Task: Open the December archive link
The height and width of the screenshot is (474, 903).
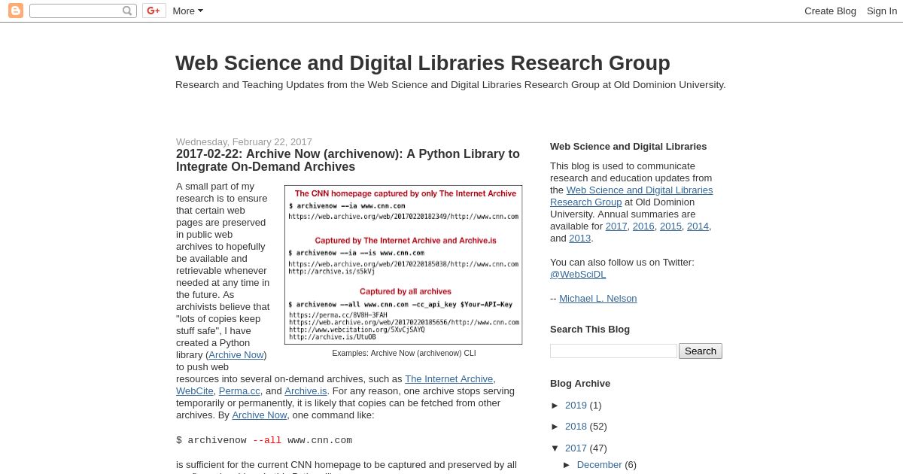Action: click(x=600, y=465)
